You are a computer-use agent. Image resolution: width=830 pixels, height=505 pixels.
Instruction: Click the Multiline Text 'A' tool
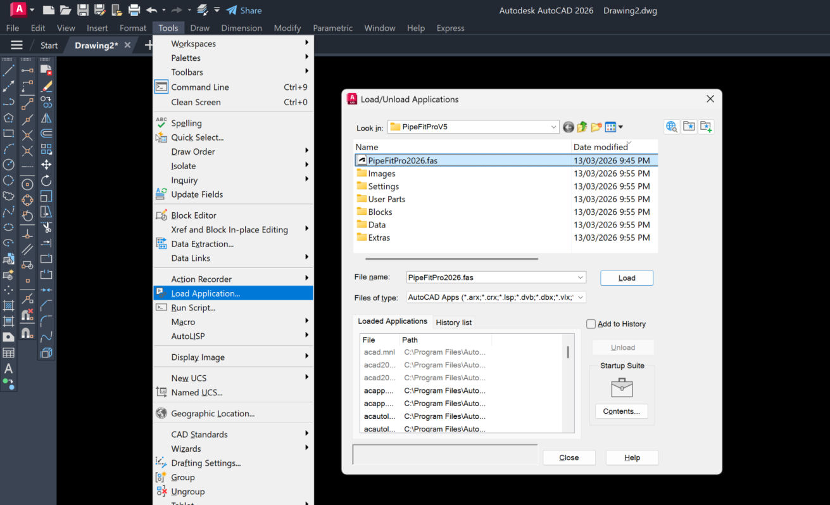pyautogui.click(x=9, y=368)
